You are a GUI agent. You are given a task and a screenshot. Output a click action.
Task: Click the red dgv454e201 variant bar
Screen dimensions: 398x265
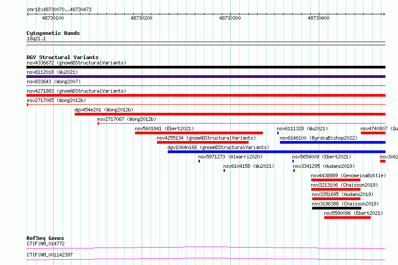[x=230, y=114]
